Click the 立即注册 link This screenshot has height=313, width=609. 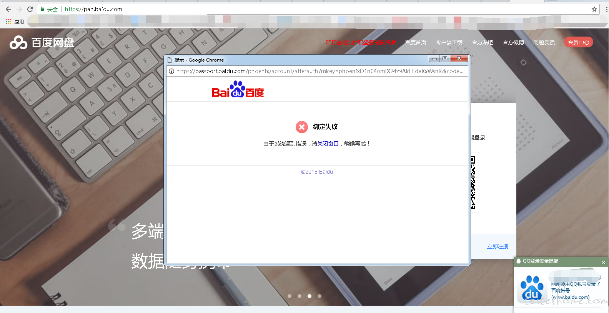tap(498, 246)
